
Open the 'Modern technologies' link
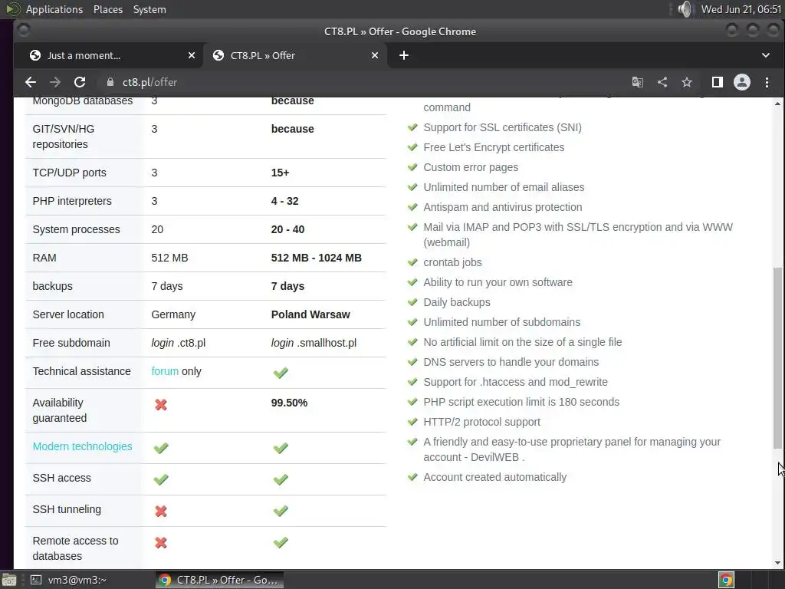coord(82,446)
